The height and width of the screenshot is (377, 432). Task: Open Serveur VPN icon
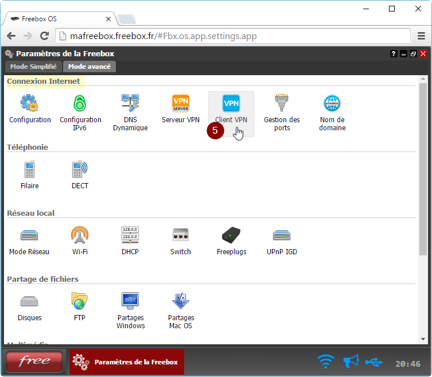[181, 103]
